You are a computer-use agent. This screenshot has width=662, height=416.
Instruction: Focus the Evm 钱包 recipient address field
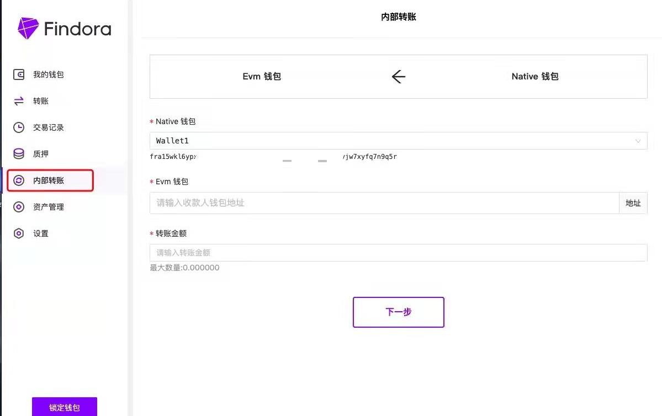pyautogui.click(x=384, y=203)
